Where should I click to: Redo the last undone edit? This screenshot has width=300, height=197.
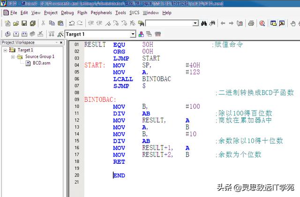[x=80, y=23]
